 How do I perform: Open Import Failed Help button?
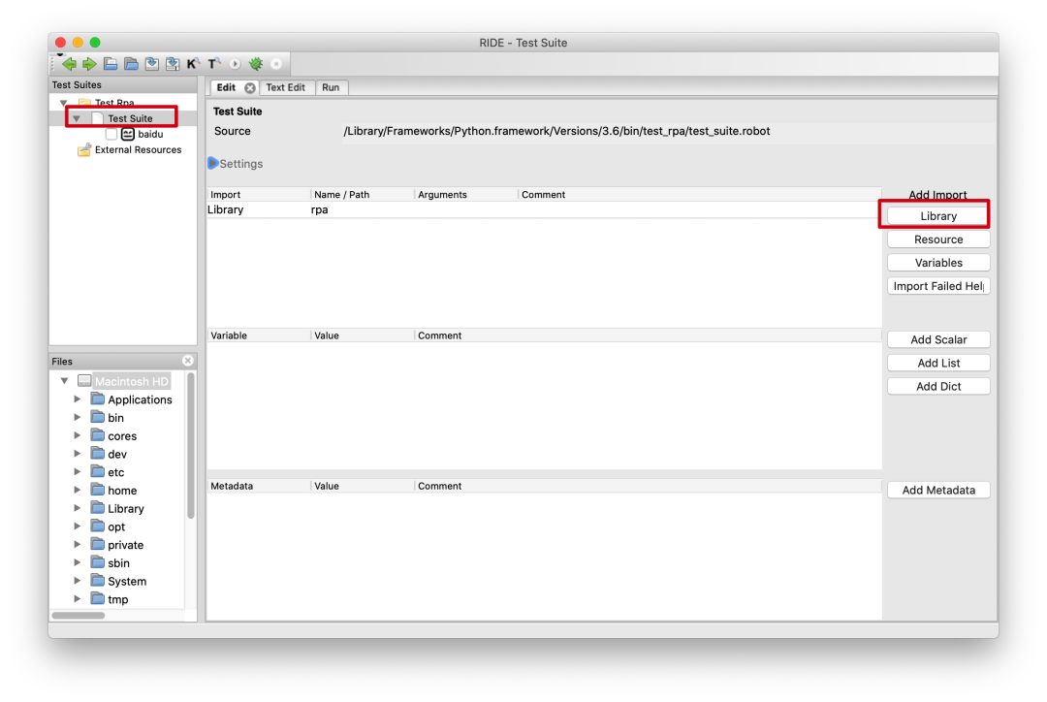pos(938,286)
